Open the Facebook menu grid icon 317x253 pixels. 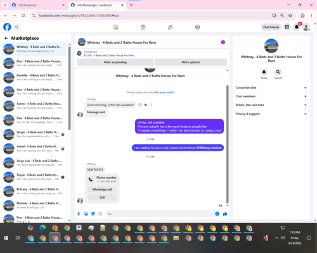[x=287, y=27]
